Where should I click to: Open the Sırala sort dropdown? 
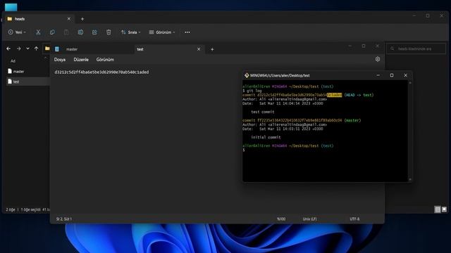pos(131,32)
